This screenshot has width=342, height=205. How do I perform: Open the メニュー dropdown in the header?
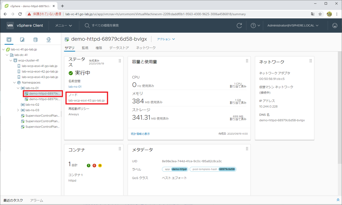(63, 25)
